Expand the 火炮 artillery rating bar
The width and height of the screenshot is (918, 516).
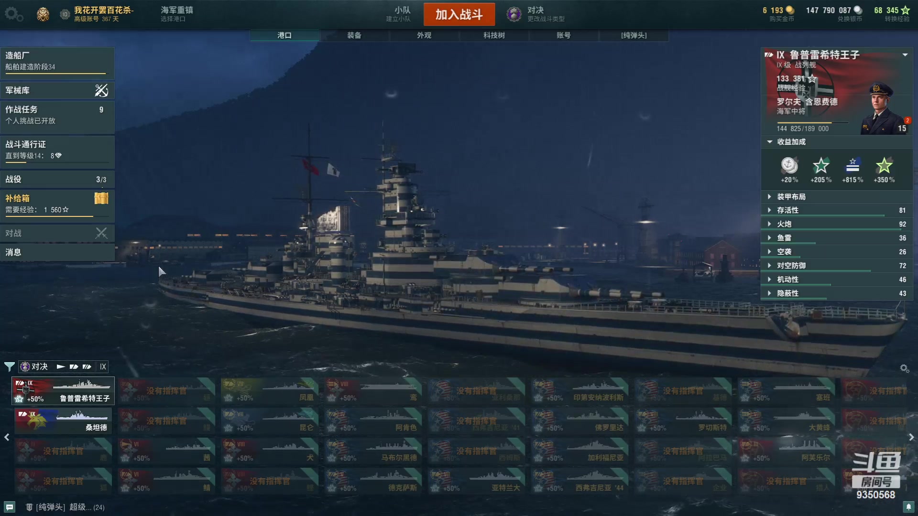point(837,224)
